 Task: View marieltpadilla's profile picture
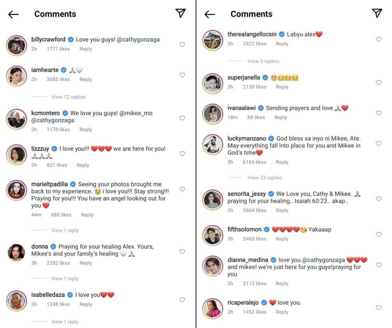pos(16,190)
